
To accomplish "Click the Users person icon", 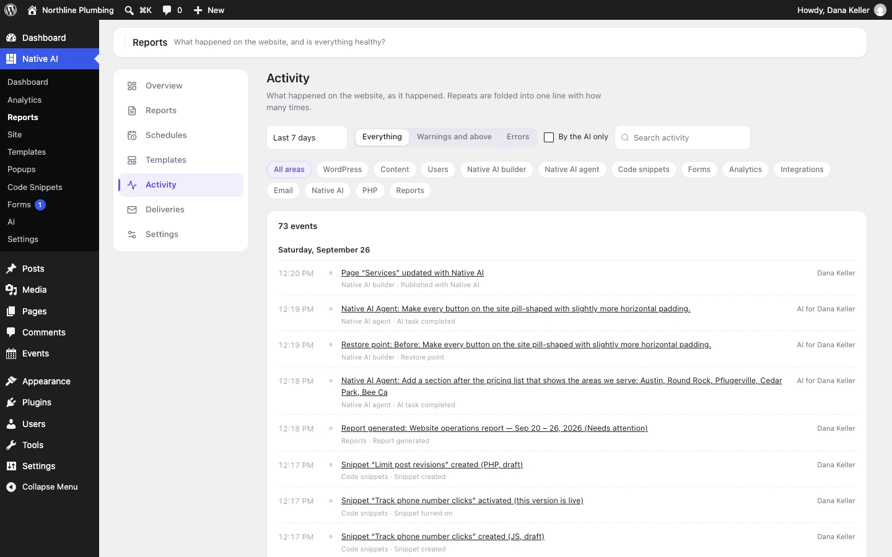I will (11, 424).
